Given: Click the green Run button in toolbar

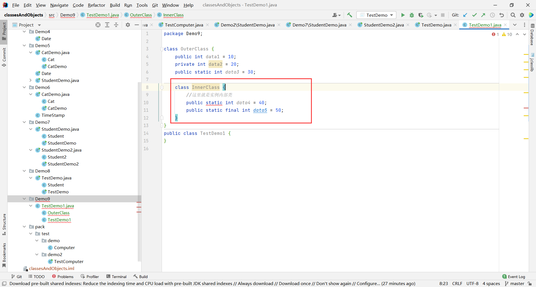Looking at the screenshot, I should tap(403, 15).
